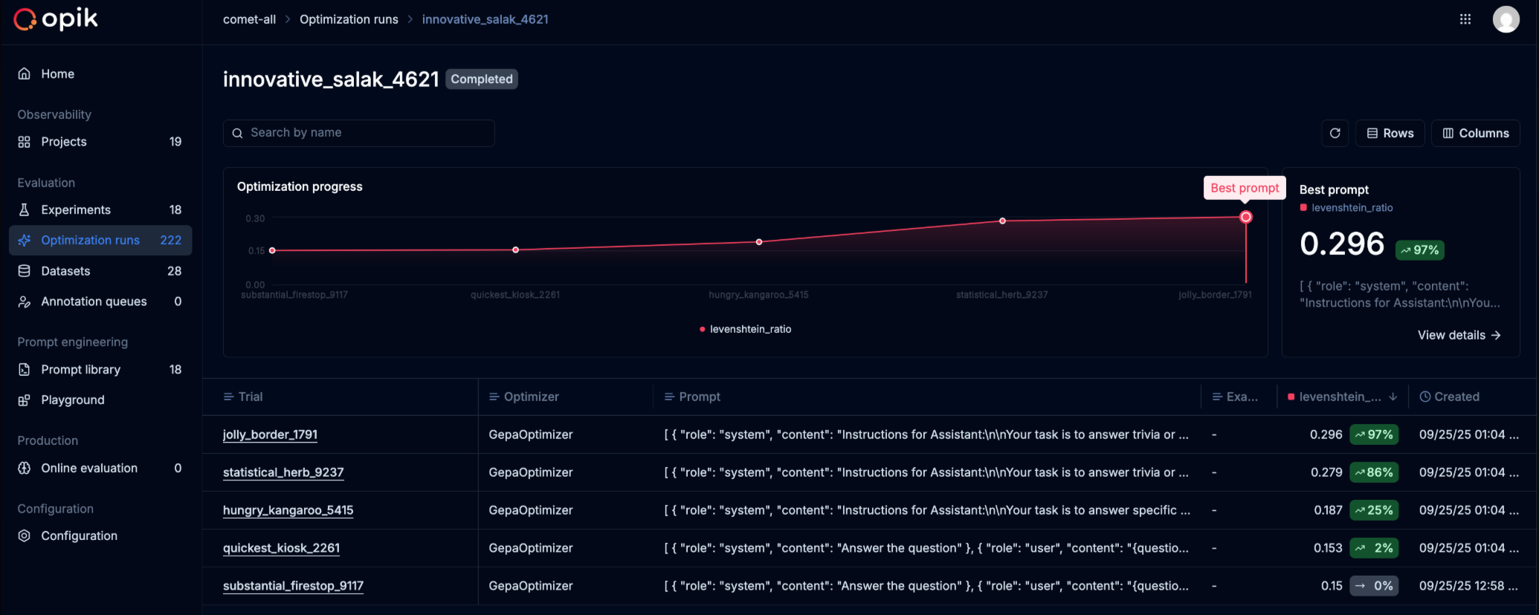Sort by levenshtein_ratio column arrow

point(1393,397)
